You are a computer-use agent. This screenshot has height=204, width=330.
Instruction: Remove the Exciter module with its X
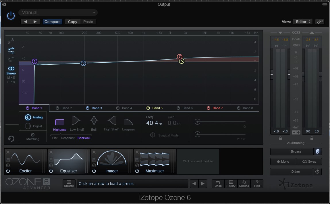coord(8,152)
